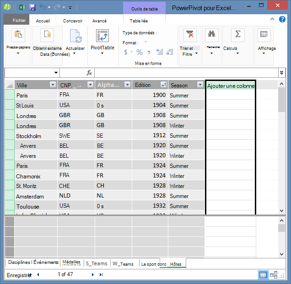
Task: Open the Actualiser dropdown arrow
Action: tap(75, 54)
